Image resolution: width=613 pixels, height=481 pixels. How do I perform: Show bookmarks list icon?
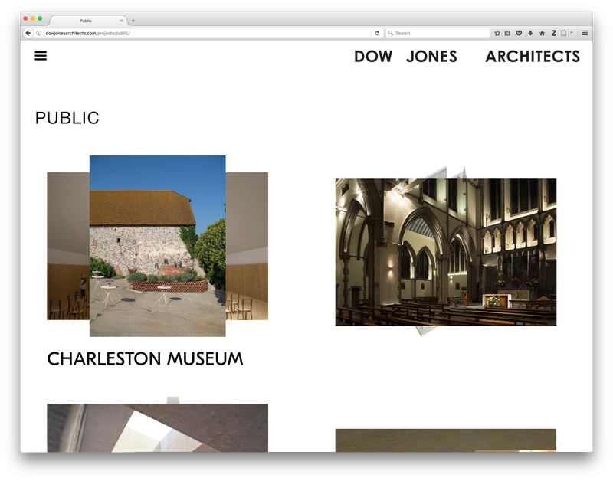click(x=507, y=33)
